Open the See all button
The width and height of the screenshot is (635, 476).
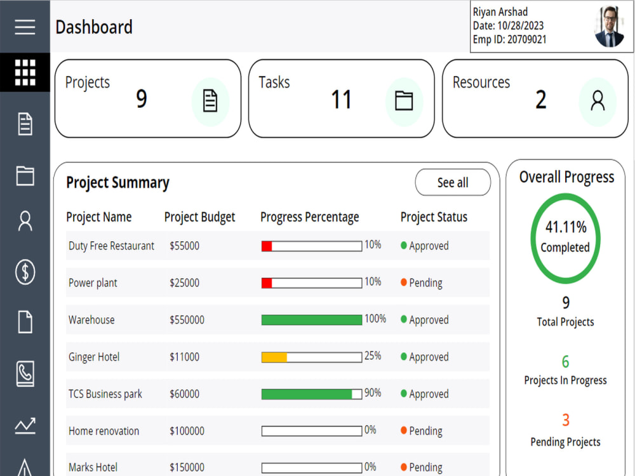[x=453, y=182]
